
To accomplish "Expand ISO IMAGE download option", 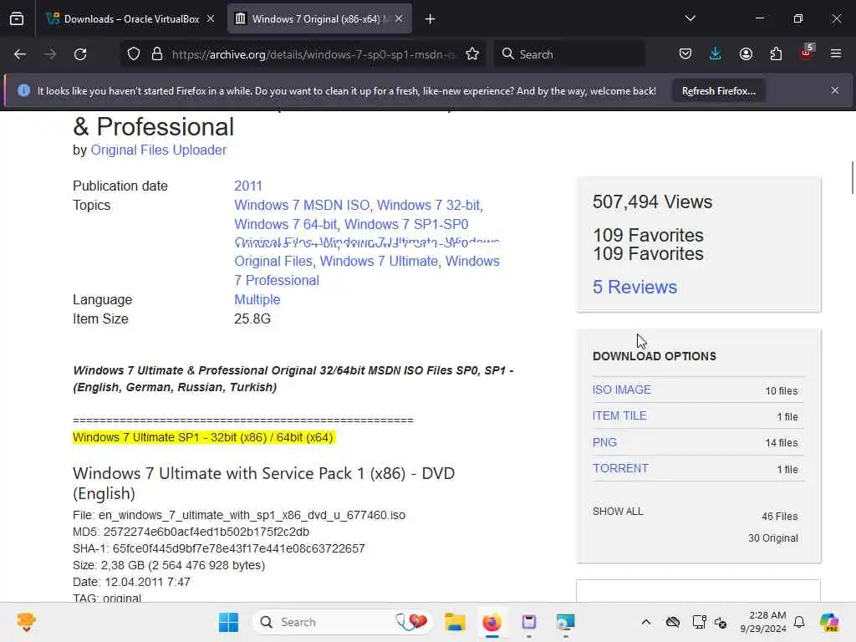I will [x=621, y=390].
